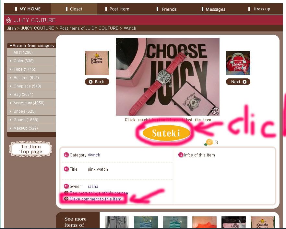Open the Messages tab
Viewport: 286px width, 229px height.
click(213, 9)
